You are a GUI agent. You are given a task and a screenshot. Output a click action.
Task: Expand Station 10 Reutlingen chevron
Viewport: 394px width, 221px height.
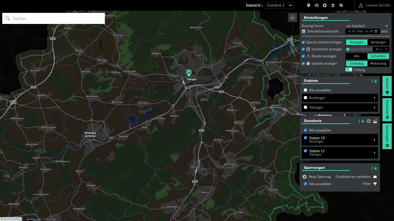[x=374, y=140]
